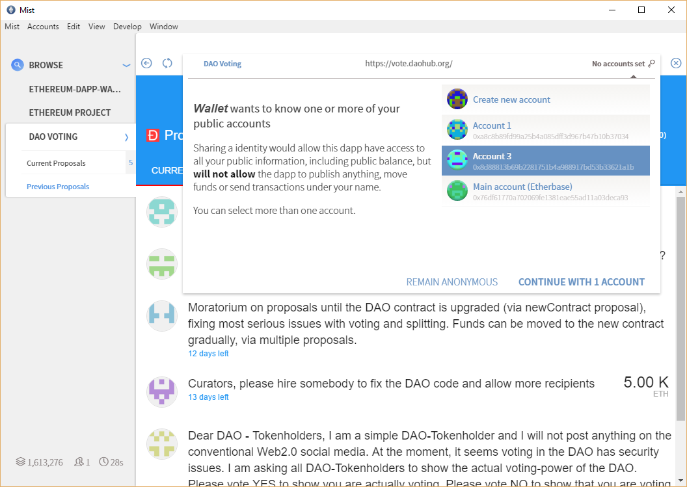Expand the DAO Voting tab chevron
Viewport: 687px width, 487px height.
pyautogui.click(x=127, y=137)
